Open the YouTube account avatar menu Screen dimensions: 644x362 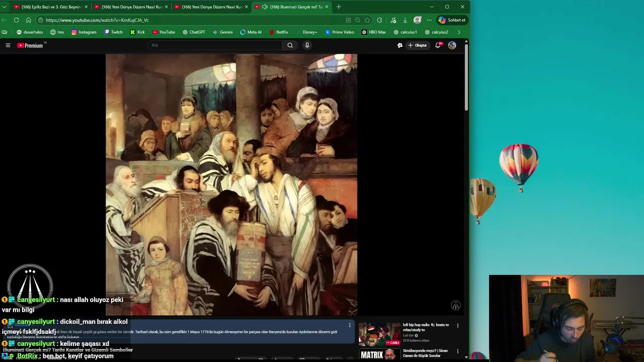point(452,45)
